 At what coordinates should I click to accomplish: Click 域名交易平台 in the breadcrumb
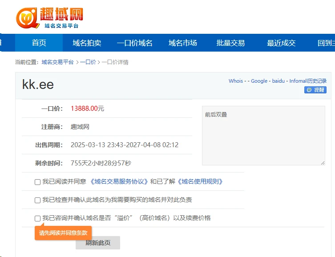coord(57,62)
